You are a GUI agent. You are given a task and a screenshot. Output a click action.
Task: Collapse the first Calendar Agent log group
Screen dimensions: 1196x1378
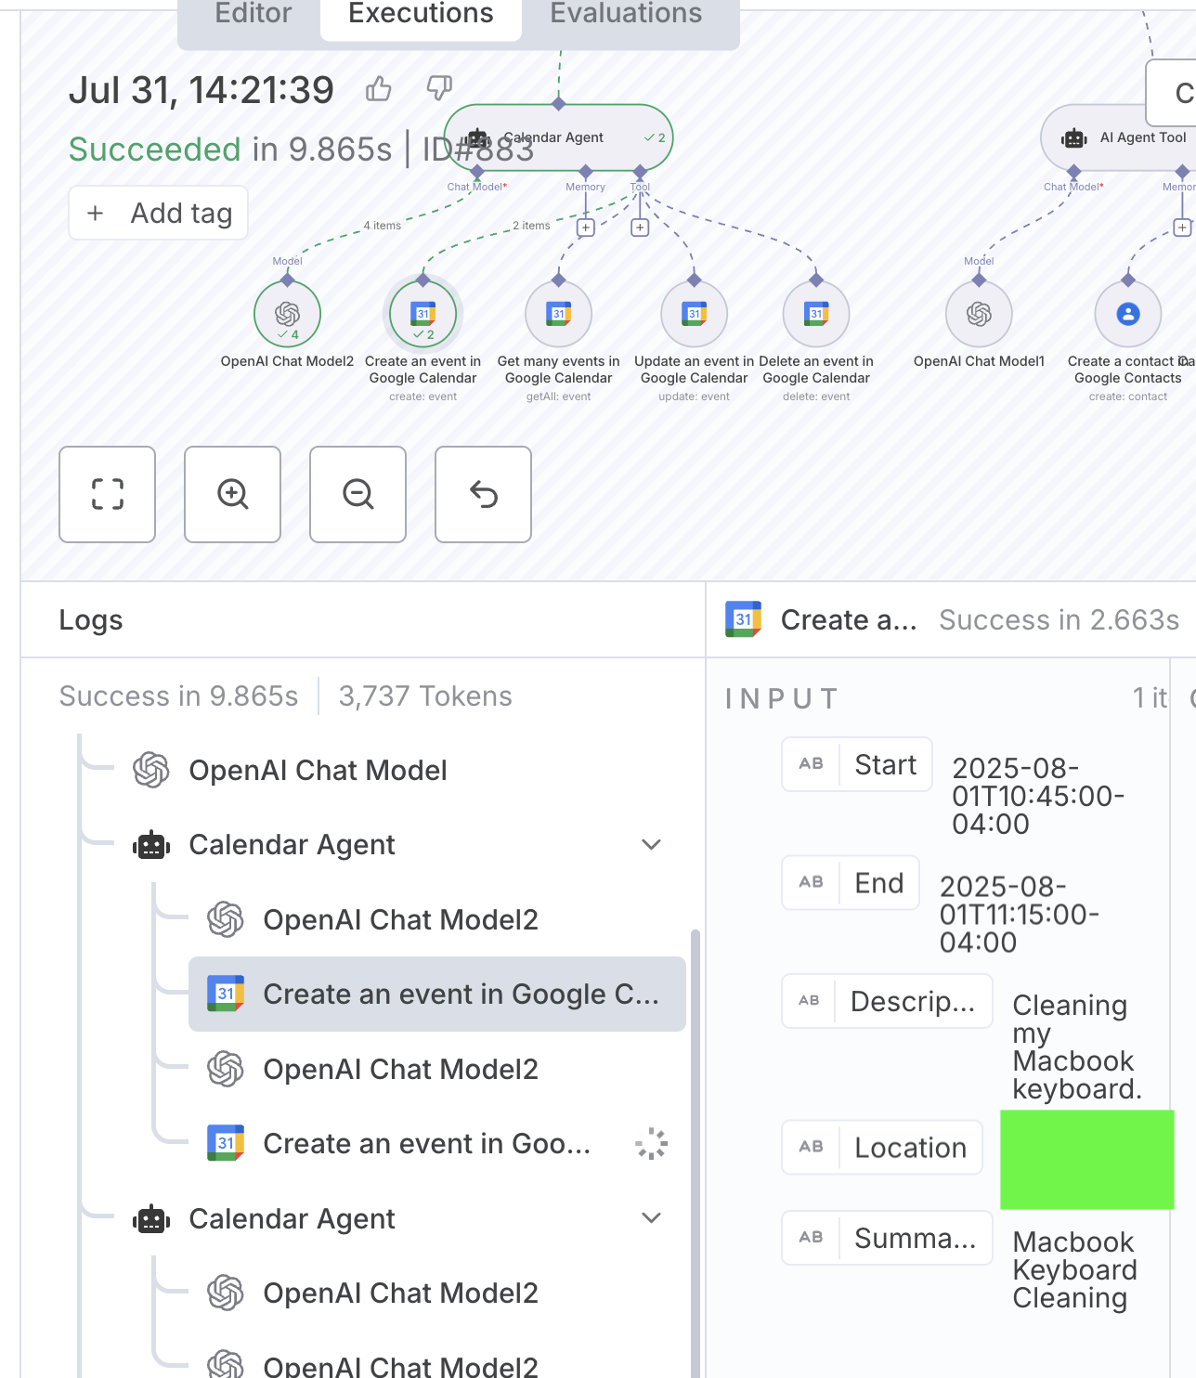[x=652, y=845]
